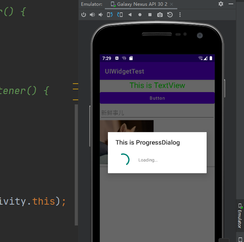
Task: Click the Wi-Fi signal icon at right of status bar
Action: coord(200,58)
